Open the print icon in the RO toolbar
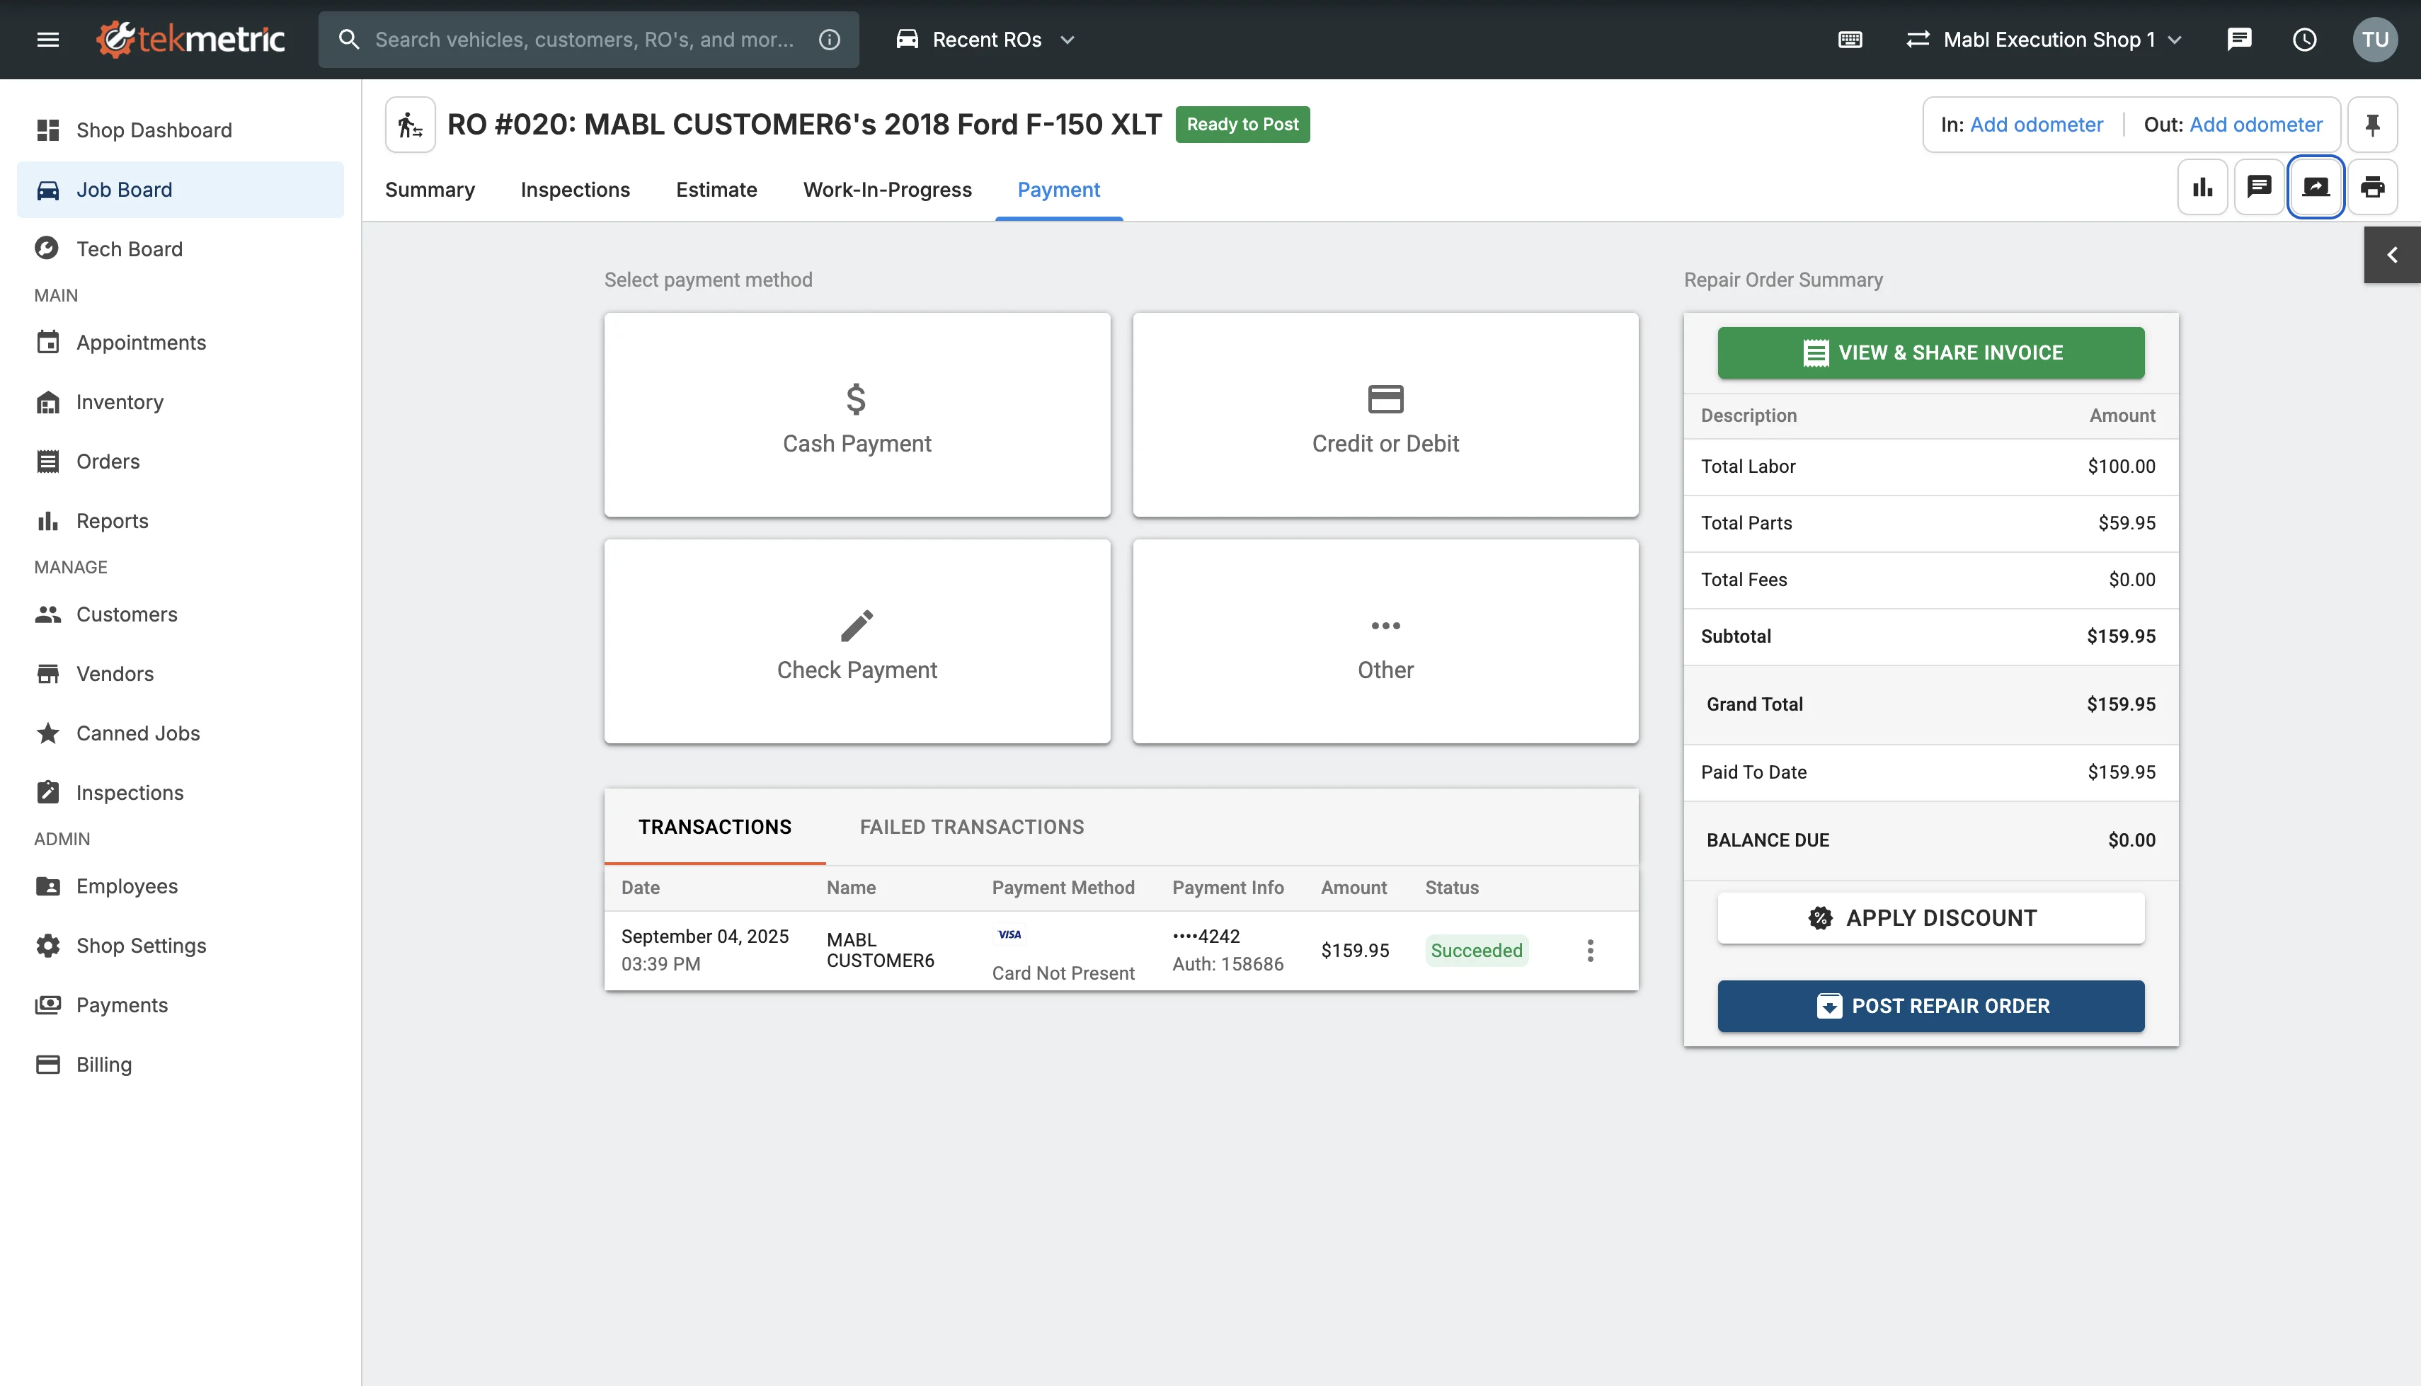This screenshot has width=2421, height=1386. pos(2371,188)
